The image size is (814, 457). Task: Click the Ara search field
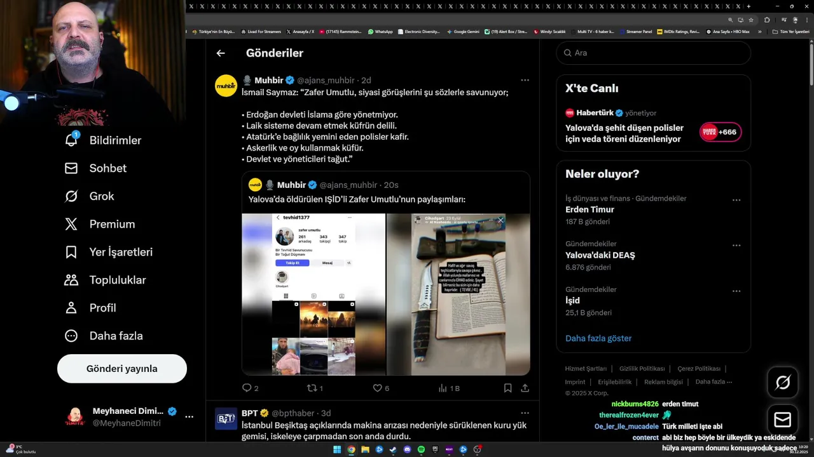(x=654, y=53)
